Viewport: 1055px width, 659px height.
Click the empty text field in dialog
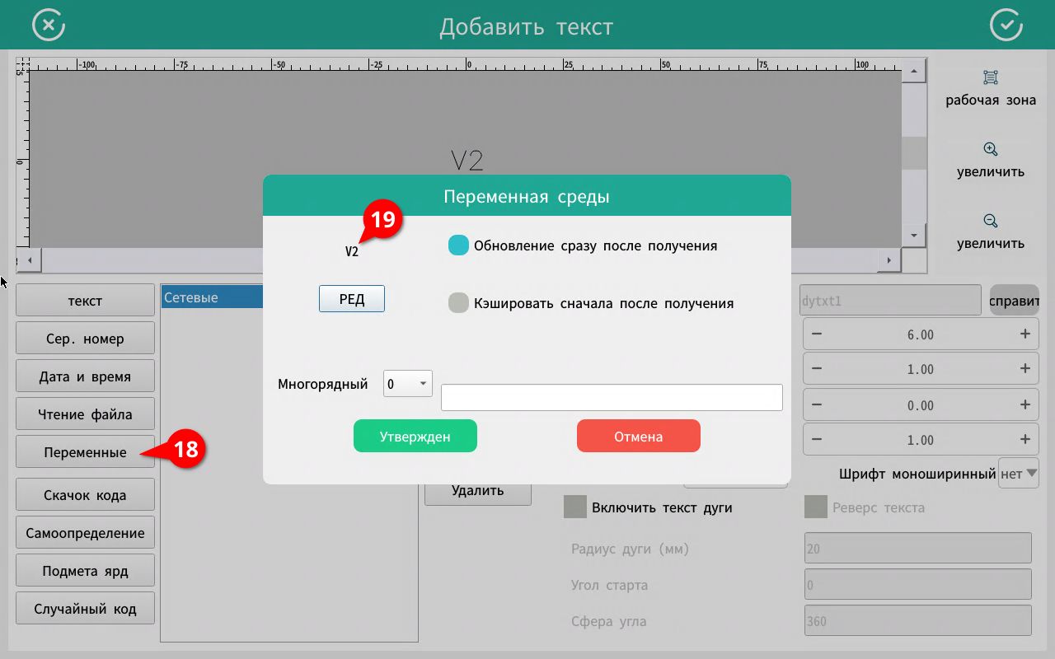(612, 397)
